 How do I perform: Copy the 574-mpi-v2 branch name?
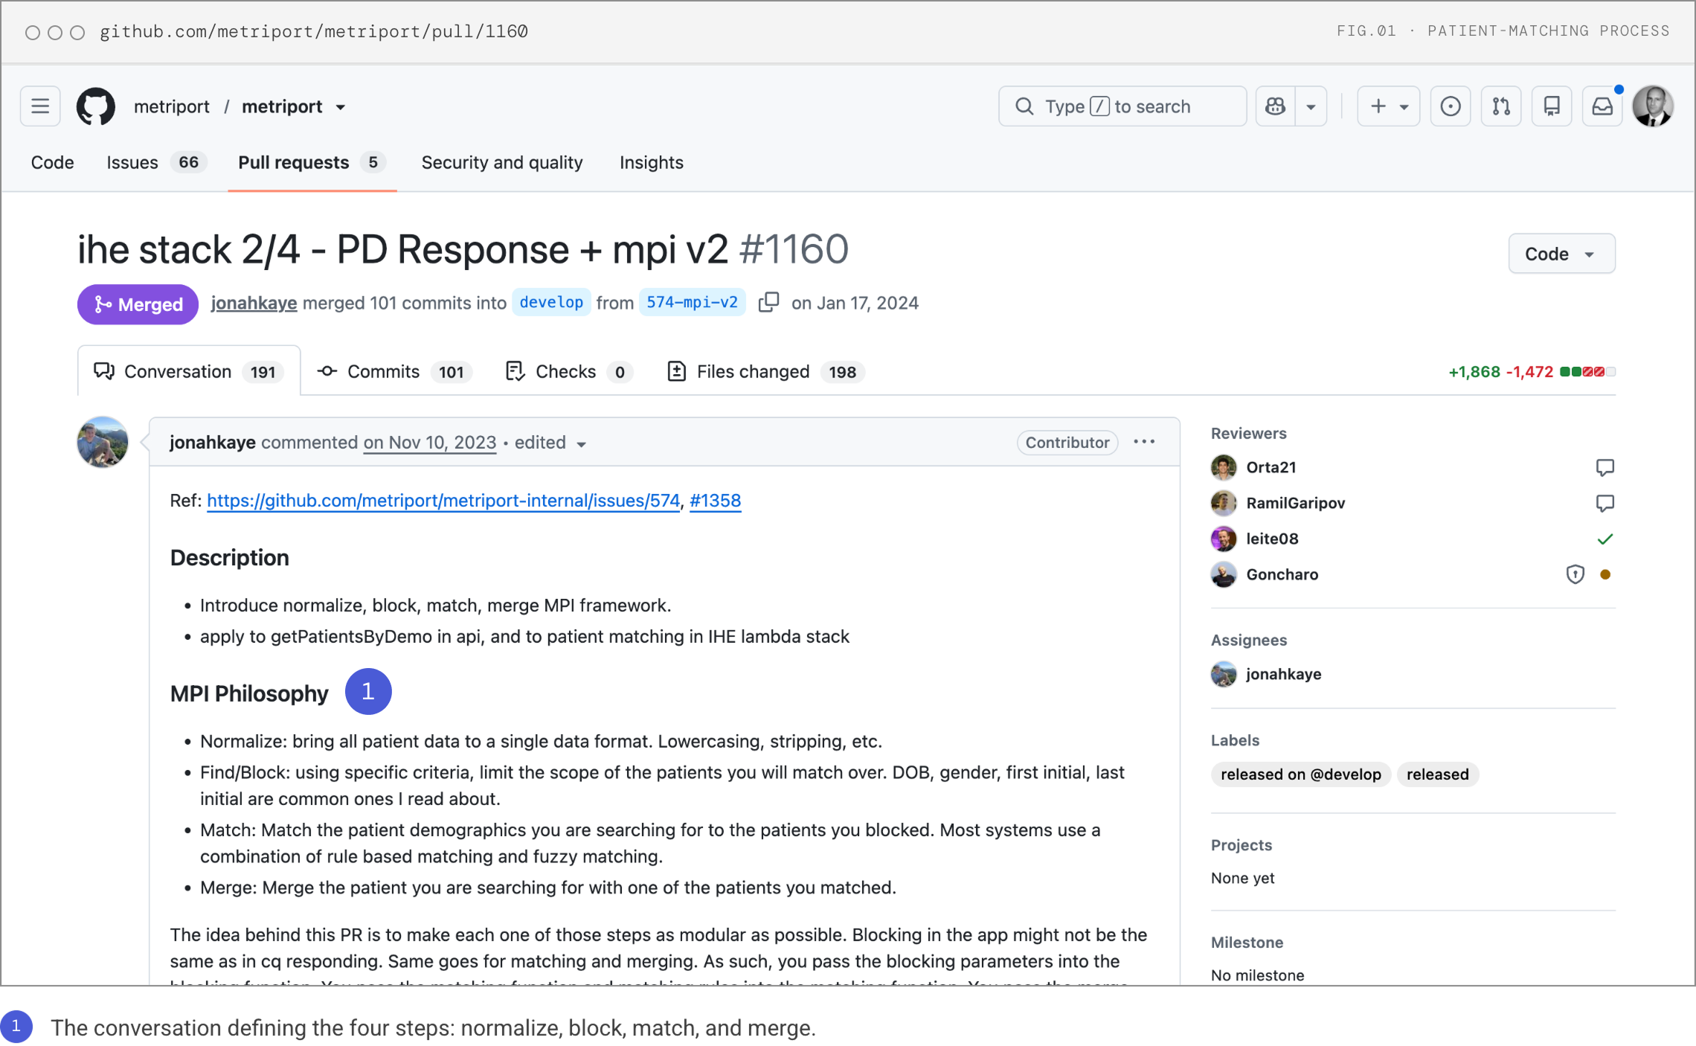[x=768, y=302]
